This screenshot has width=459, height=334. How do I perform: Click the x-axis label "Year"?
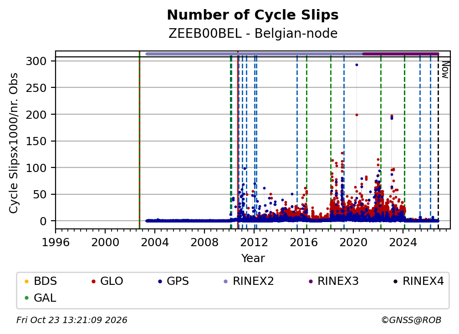point(253,258)
